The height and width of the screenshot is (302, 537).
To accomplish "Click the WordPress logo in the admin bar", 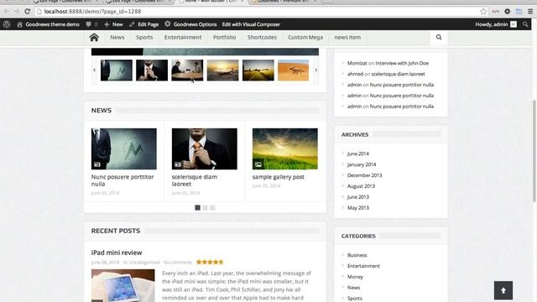I will point(7,24).
